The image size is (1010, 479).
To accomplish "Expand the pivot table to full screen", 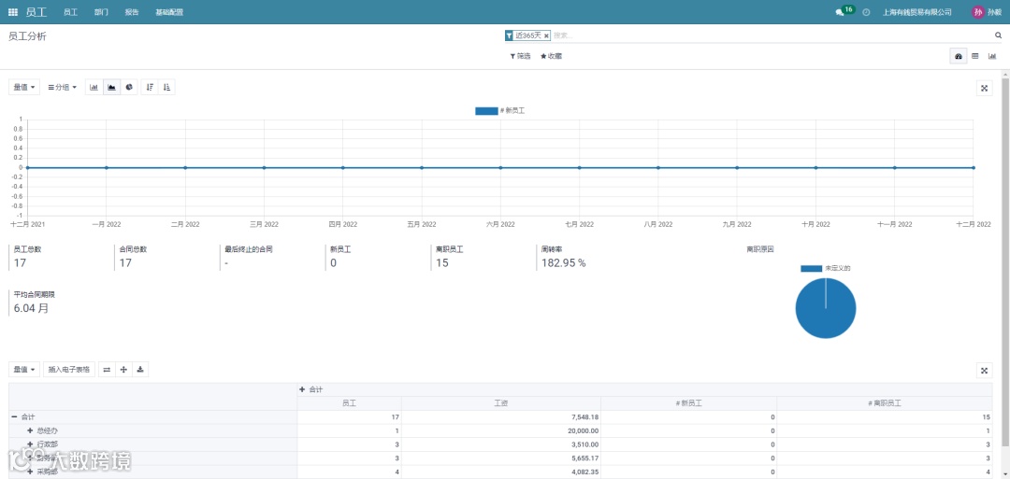I will tap(984, 371).
